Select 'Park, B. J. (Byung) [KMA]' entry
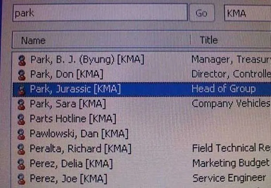Image resolution: width=271 pixels, height=188 pixels. point(87,60)
